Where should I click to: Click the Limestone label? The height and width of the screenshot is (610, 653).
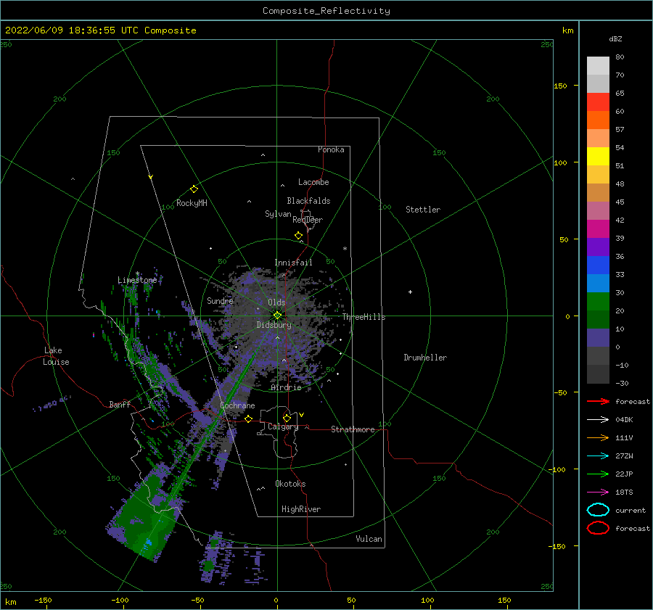[x=137, y=280]
